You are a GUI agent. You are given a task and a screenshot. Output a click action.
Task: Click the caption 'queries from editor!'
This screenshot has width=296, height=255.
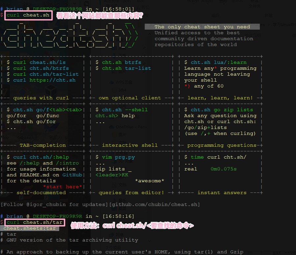click(x=131, y=193)
